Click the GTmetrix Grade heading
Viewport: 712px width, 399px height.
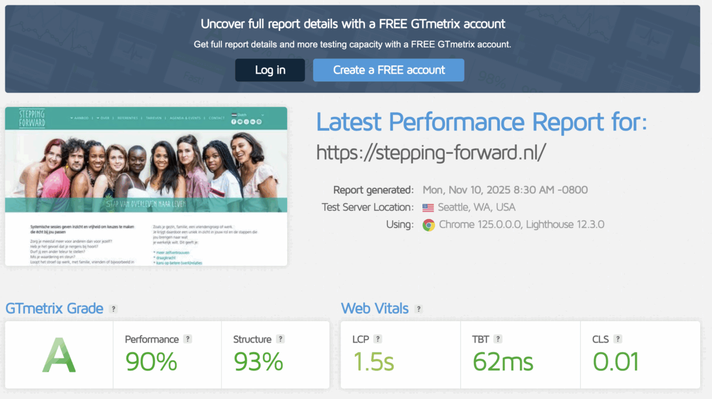pyautogui.click(x=54, y=309)
